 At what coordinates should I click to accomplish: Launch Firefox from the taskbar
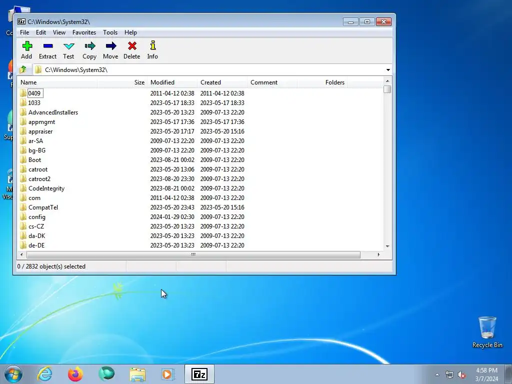pyautogui.click(x=75, y=374)
